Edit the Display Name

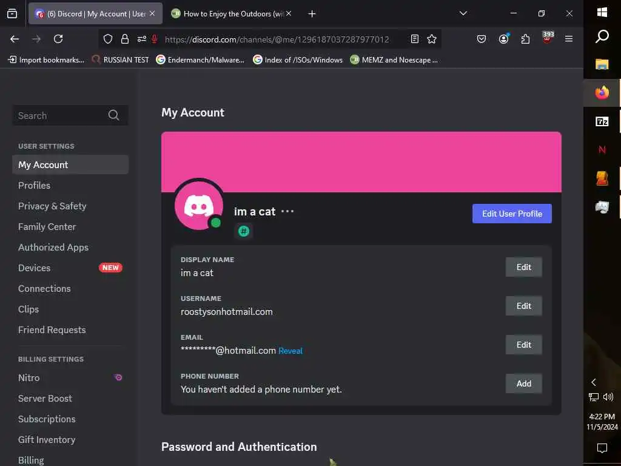[523, 267]
